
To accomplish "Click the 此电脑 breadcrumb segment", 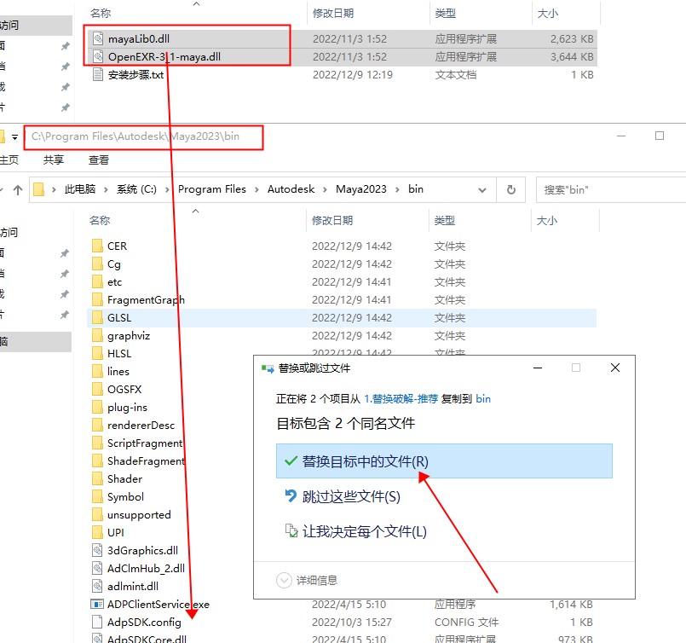I will pyautogui.click(x=79, y=189).
